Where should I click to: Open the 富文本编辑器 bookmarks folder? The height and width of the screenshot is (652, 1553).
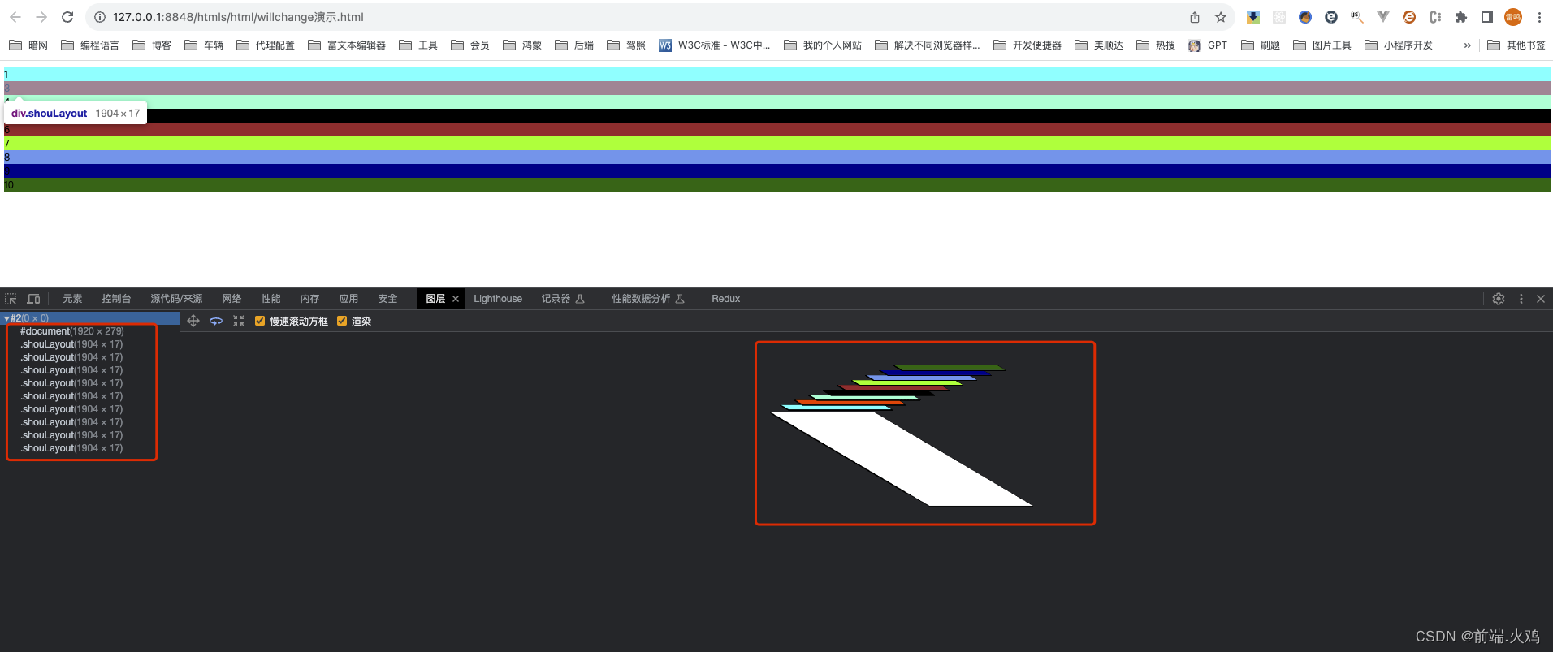[x=347, y=45]
